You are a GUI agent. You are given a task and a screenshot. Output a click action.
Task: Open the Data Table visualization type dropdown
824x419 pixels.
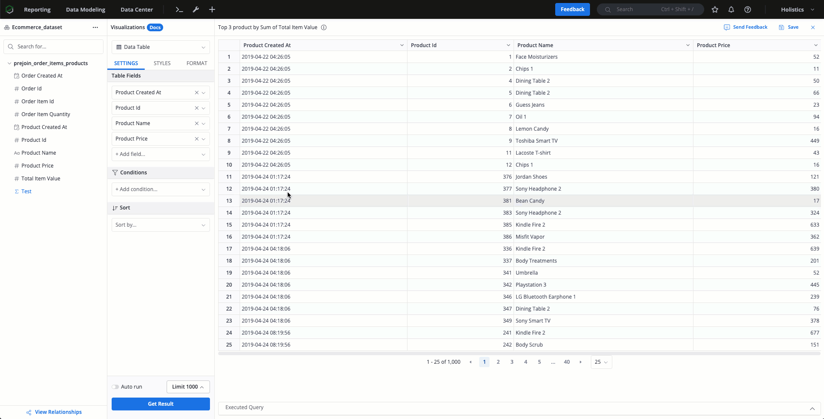(x=161, y=47)
